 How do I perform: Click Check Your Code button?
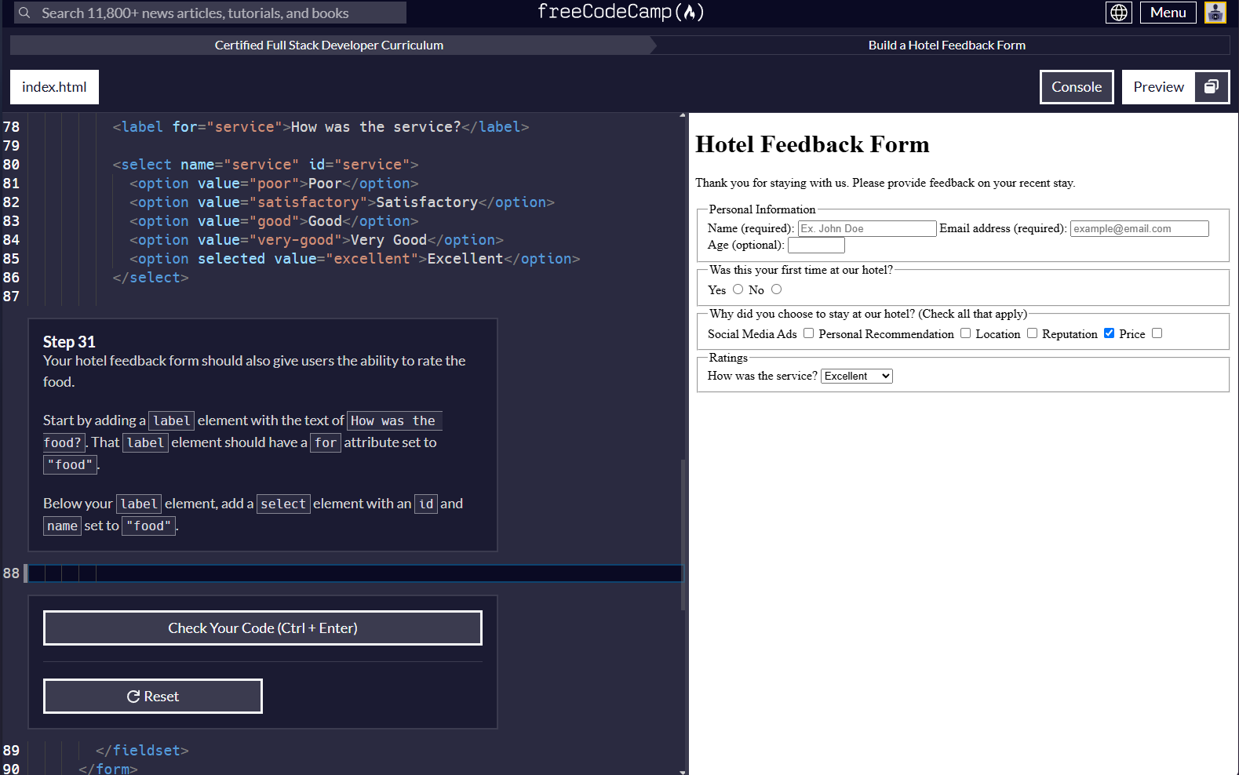click(x=263, y=628)
